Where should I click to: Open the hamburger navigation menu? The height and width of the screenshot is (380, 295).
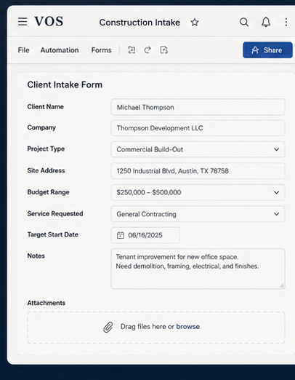(23, 22)
